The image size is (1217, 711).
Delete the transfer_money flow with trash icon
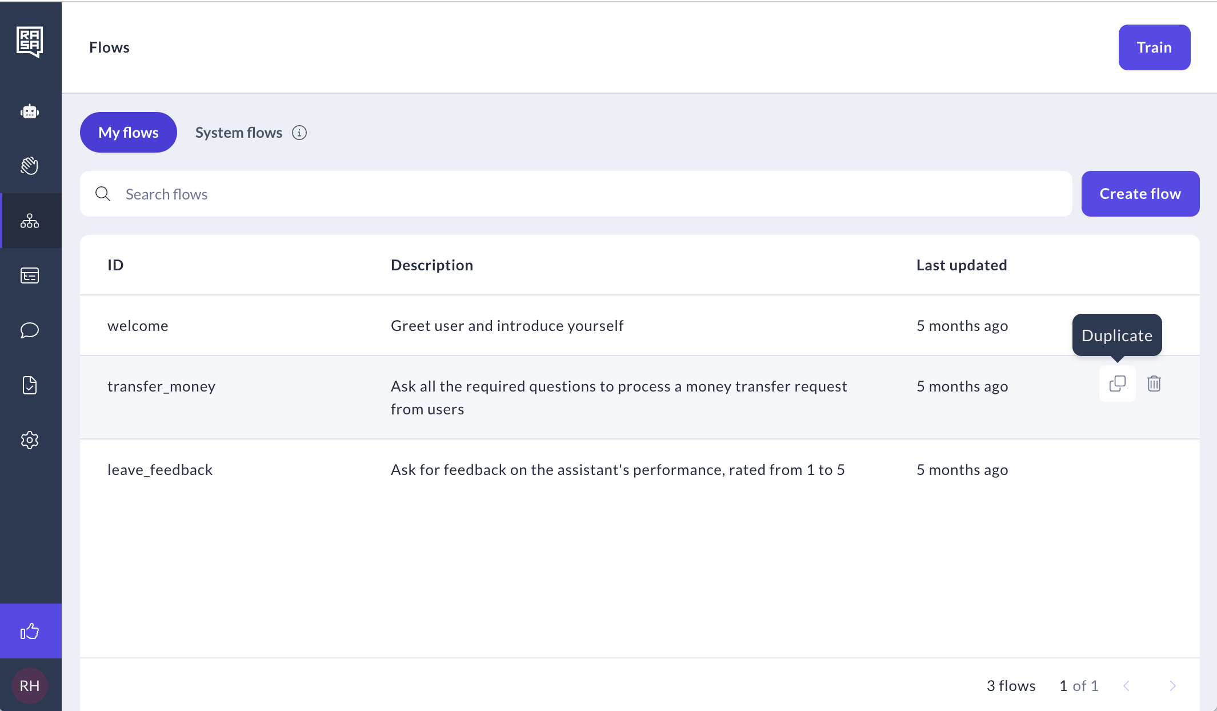1154,384
